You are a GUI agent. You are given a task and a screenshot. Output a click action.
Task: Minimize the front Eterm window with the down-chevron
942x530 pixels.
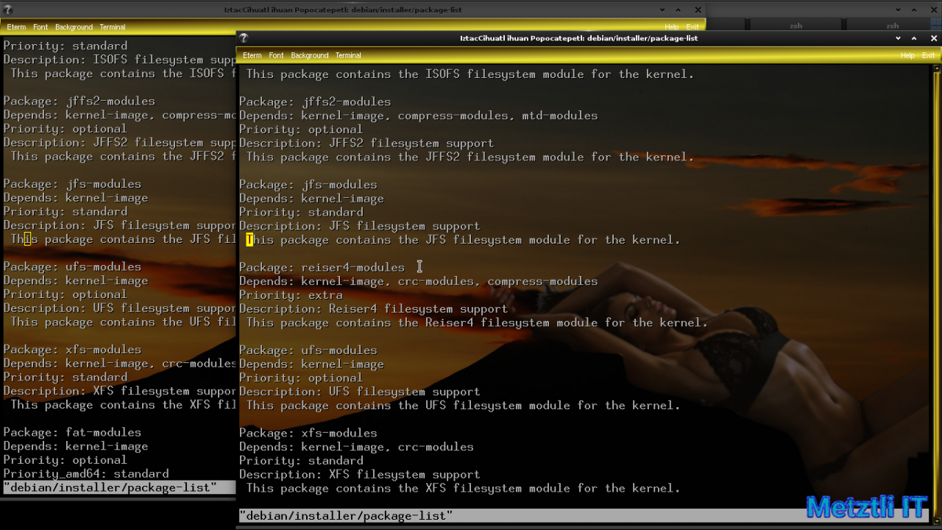[x=898, y=38]
